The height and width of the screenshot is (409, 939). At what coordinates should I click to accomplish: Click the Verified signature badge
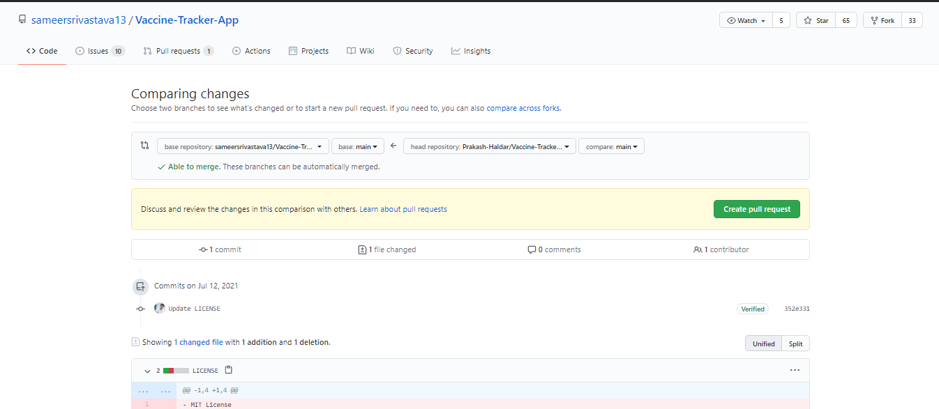[x=753, y=309]
